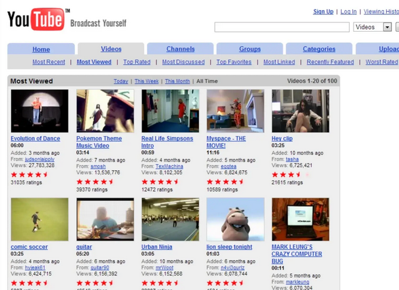399x290 pixels.
Task: Click star rating under guitar video
Action: pos(95,283)
